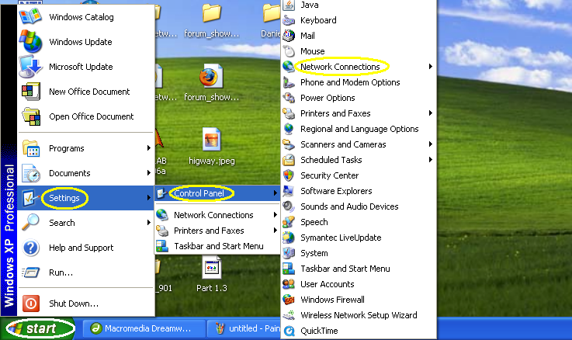The width and height of the screenshot is (572, 340).
Task: Click Help and Support label
Action: 81,248
